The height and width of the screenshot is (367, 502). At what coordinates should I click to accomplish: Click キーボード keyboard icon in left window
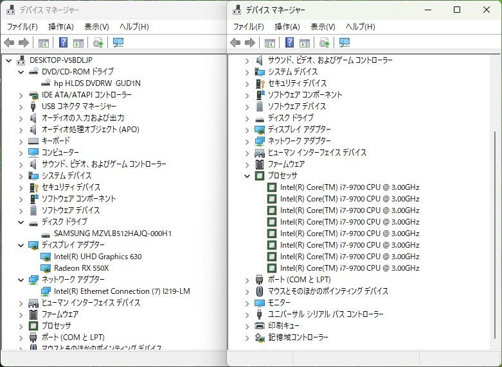tap(33, 141)
